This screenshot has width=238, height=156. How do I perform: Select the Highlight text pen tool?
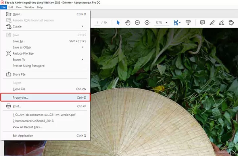[x=212, y=23]
